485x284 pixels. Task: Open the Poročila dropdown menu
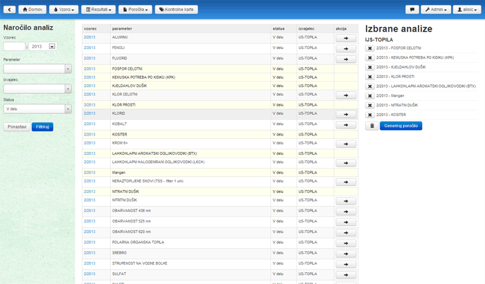[135, 10]
